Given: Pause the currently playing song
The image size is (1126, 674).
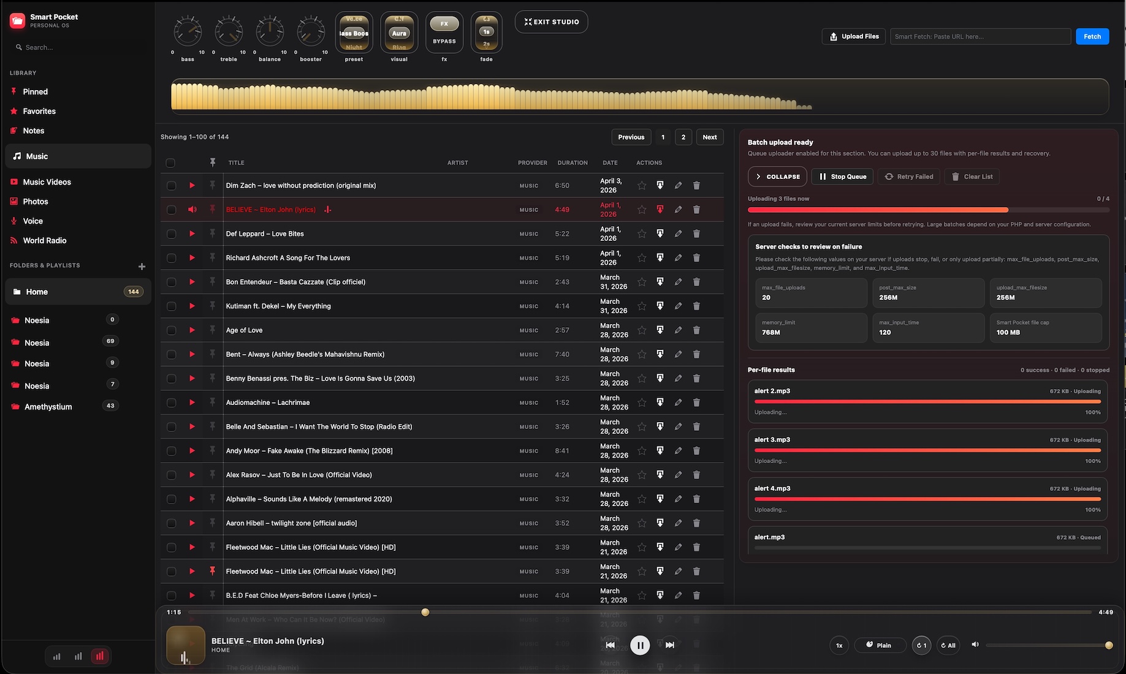Looking at the screenshot, I should point(640,645).
